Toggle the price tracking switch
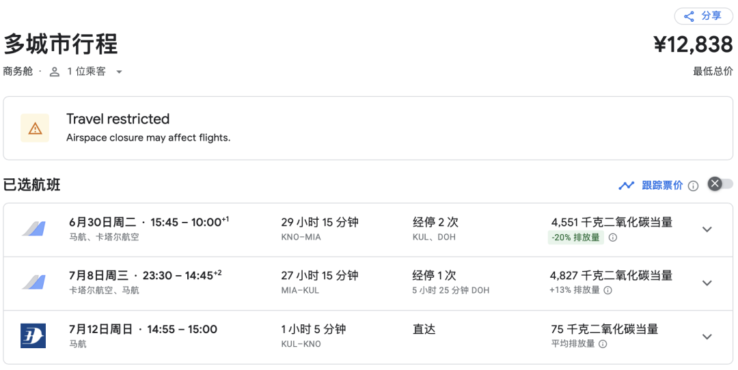738x370 pixels. coord(720,184)
